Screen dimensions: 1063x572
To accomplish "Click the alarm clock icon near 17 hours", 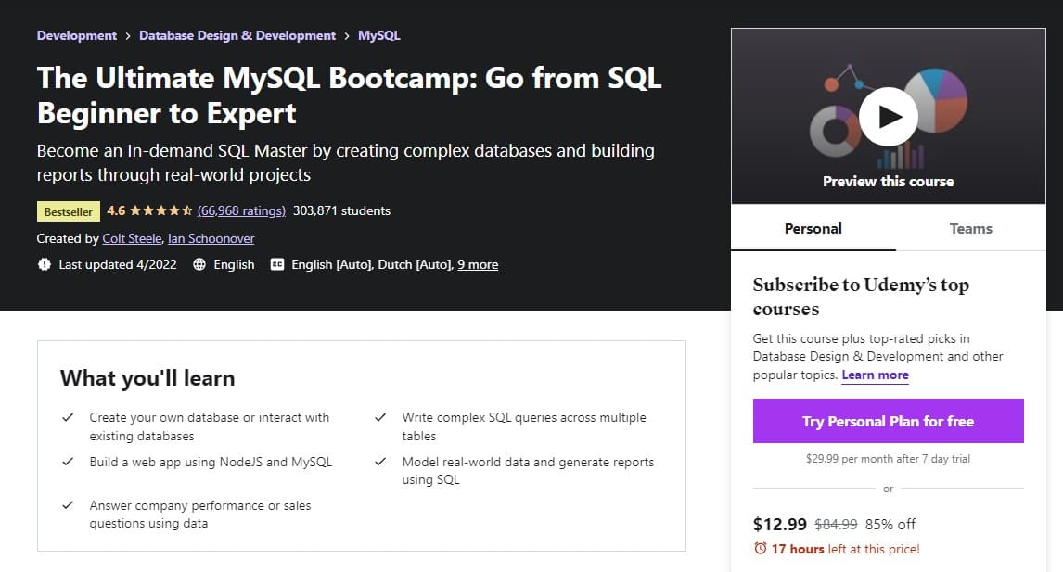I will coord(760,548).
